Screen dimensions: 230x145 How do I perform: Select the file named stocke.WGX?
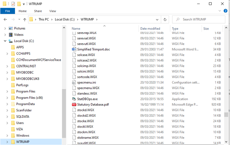pyautogui.click(x=86, y=121)
